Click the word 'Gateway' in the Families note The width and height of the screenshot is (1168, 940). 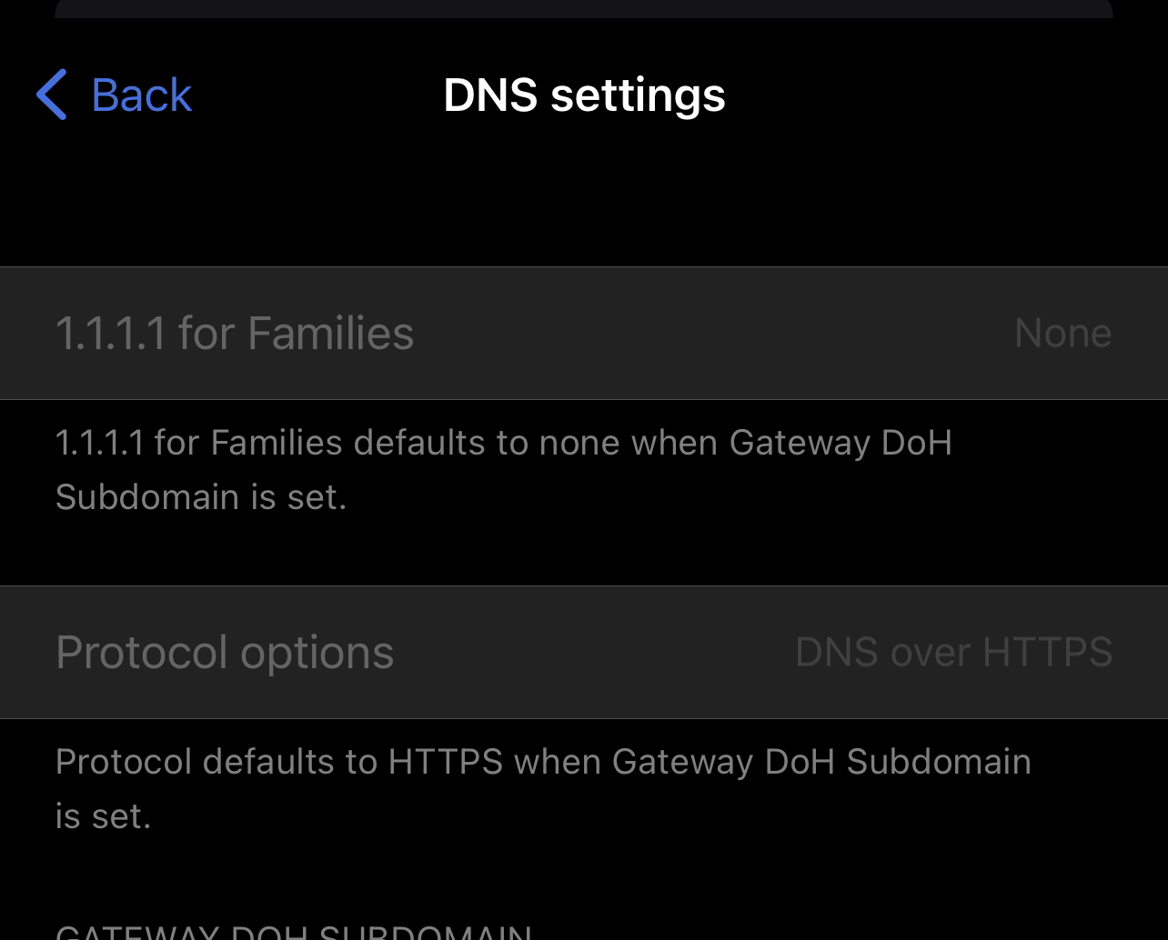[x=800, y=443]
